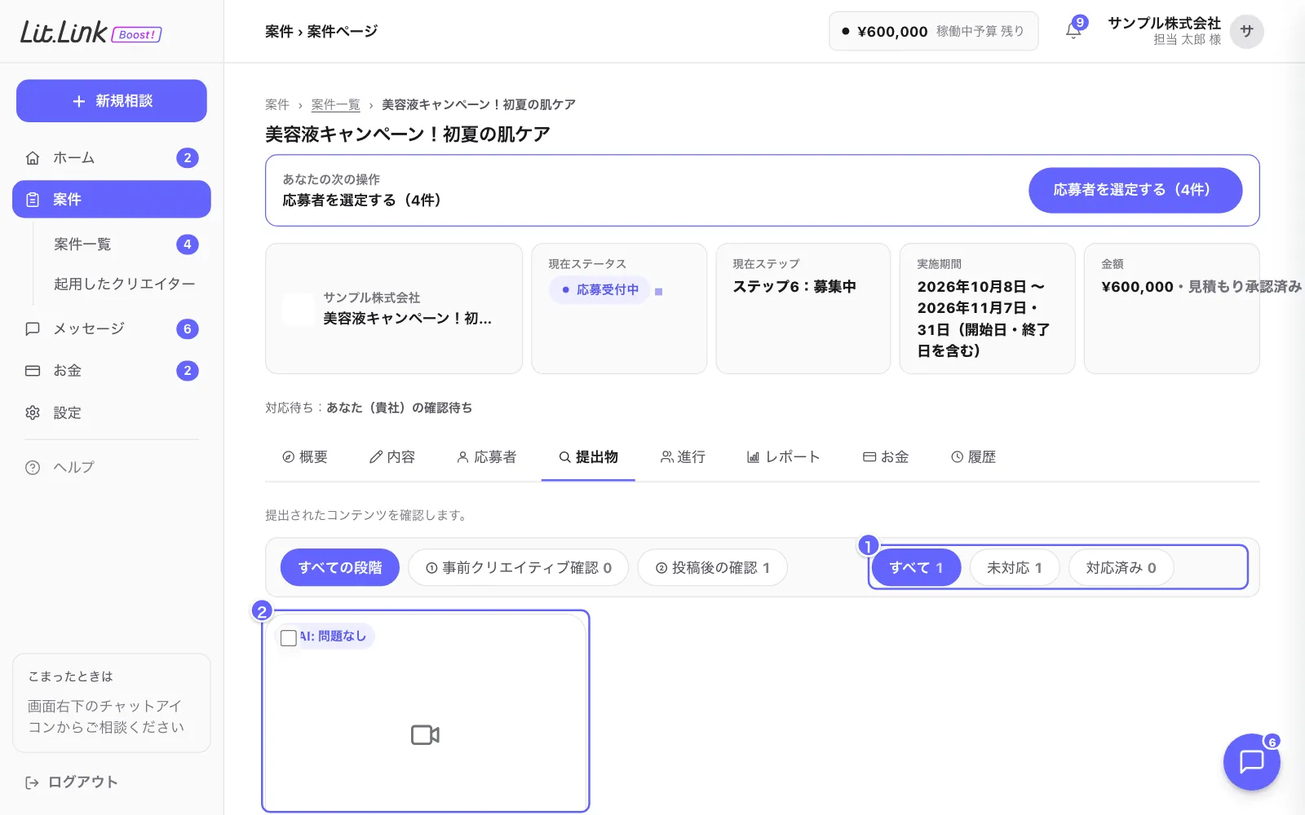This screenshot has height=815, width=1305.
Task: Click the お金 sidebar badge showing 2
Action: coord(188,371)
